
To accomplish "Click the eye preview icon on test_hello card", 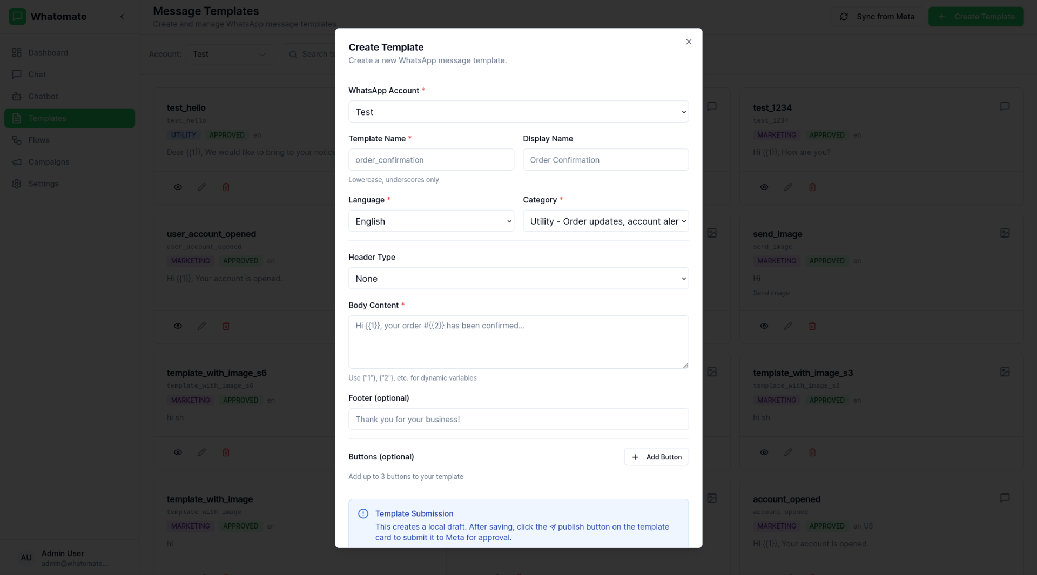I will (178, 187).
